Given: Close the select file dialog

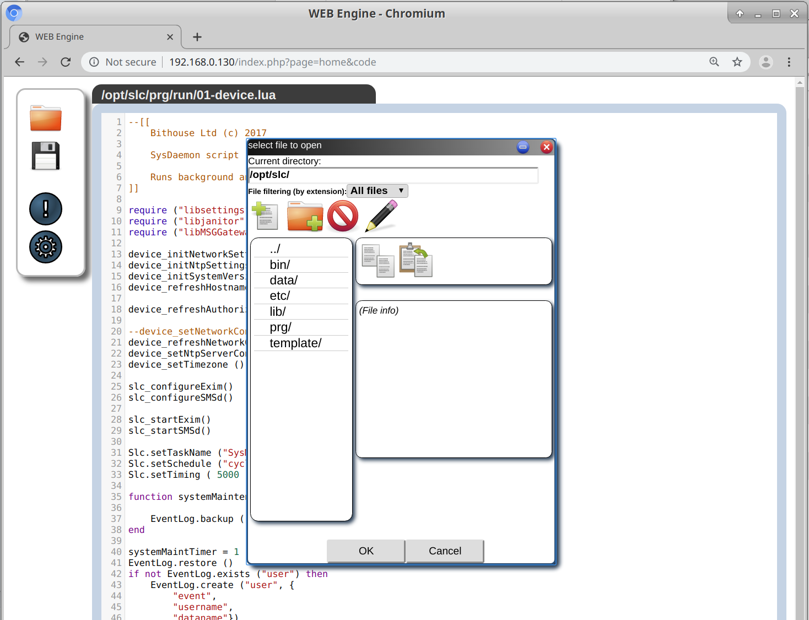Looking at the screenshot, I should click(x=546, y=147).
